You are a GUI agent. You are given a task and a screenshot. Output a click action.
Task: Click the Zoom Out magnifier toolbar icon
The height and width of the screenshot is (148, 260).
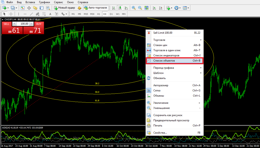pos(140,8)
